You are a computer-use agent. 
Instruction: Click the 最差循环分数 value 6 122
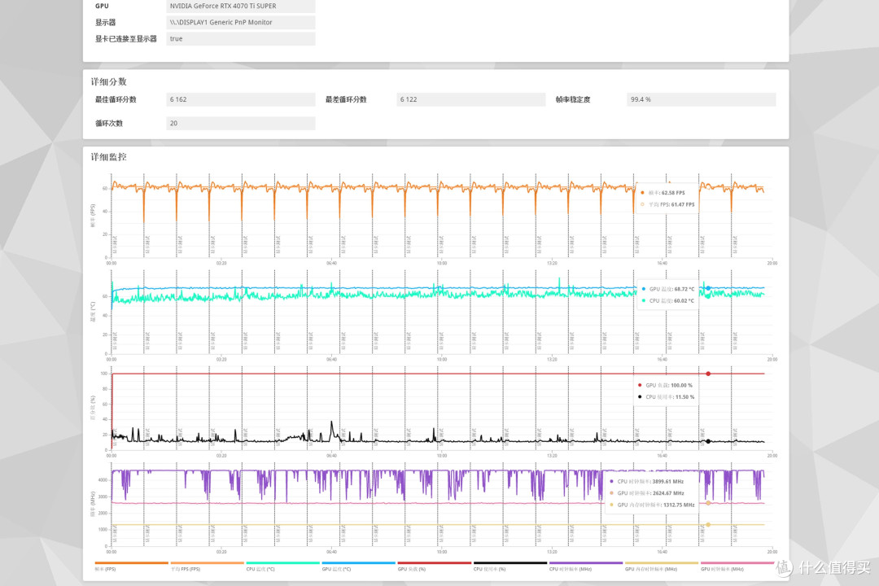[x=471, y=99]
